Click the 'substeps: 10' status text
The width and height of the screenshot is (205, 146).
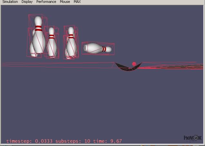(x=73, y=141)
